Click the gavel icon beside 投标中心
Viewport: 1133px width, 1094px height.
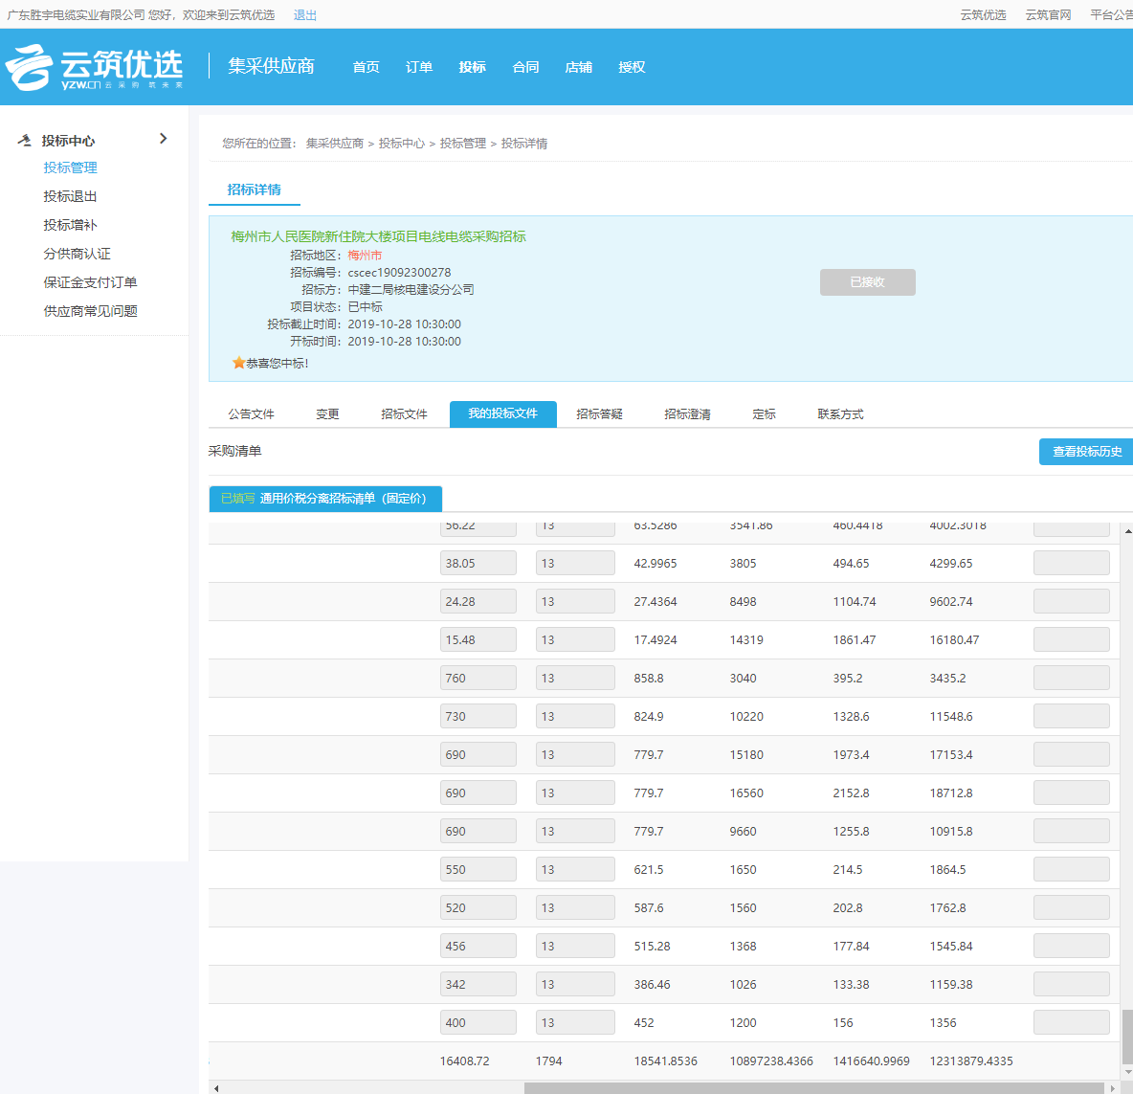(24, 140)
